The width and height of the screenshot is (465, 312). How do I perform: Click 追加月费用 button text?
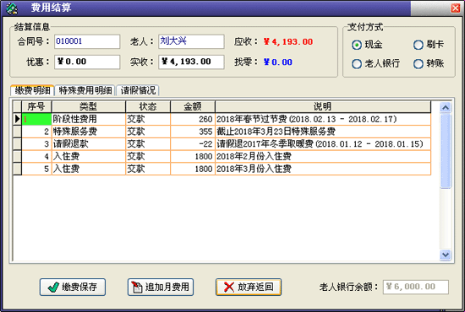click(167, 287)
